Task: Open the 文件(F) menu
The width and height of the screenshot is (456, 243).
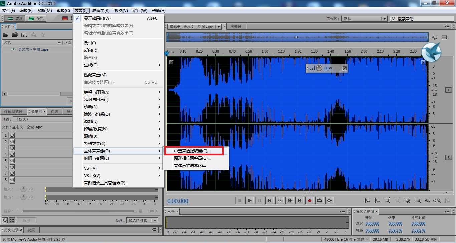Action: point(9,10)
